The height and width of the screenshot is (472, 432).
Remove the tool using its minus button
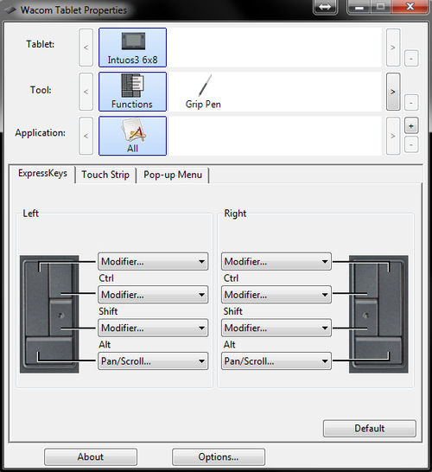411,103
